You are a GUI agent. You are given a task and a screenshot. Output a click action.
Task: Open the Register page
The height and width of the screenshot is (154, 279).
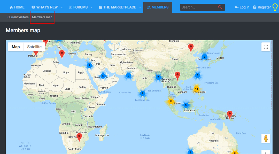pyautogui.click(x=264, y=7)
